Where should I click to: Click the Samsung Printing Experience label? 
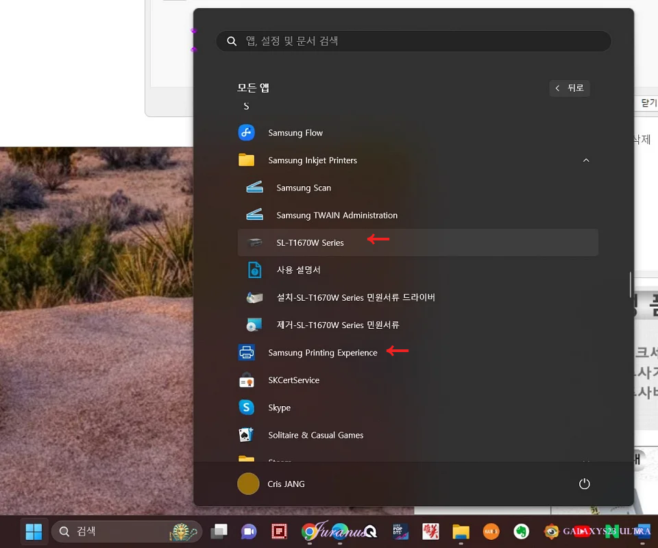coord(322,353)
